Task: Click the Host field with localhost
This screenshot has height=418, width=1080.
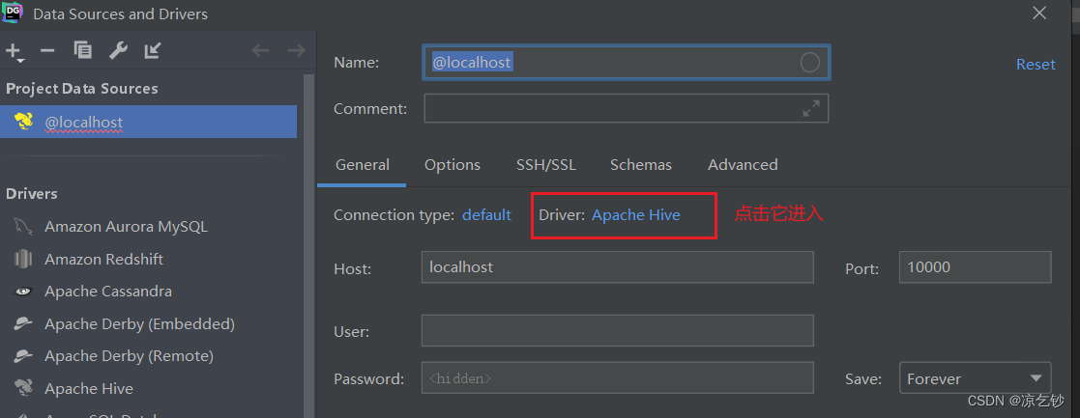Action: pos(617,266)
